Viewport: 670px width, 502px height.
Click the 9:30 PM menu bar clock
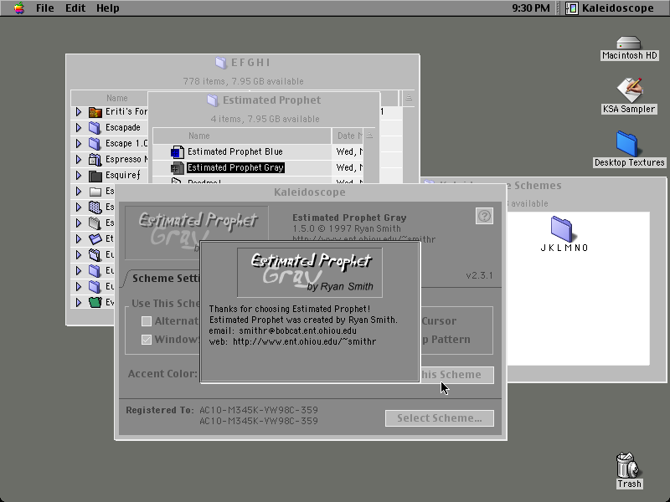tap(531, 8)
